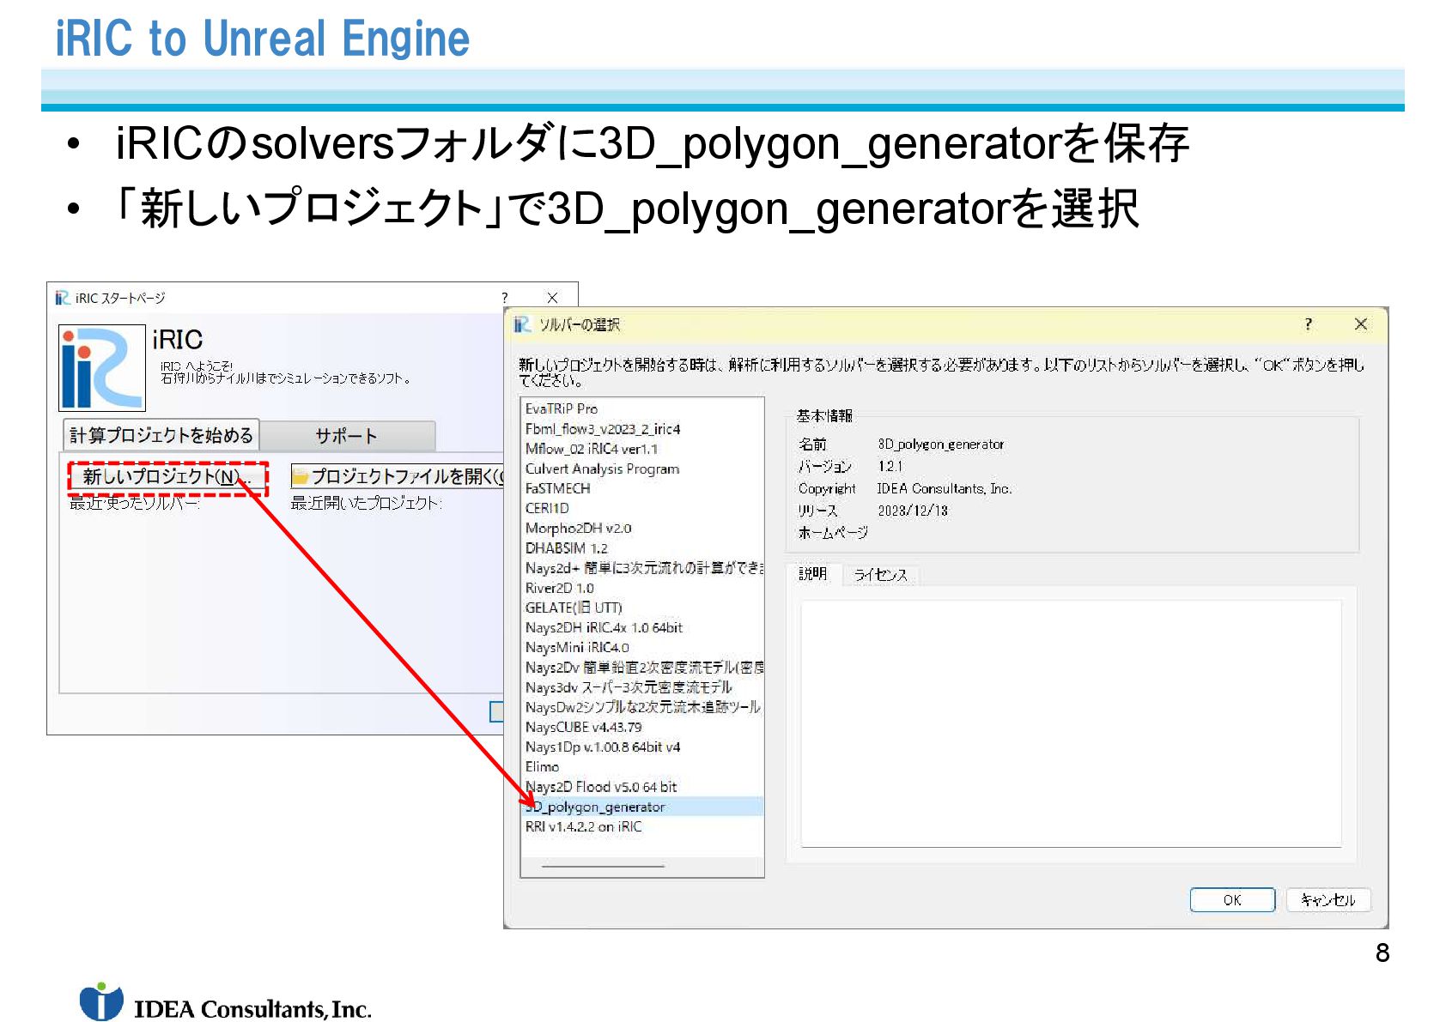Click the iRIC icon in solver dialog title bar
Screen dimensions: 1446x1022
pyautogui.click(x=522, y=324)
